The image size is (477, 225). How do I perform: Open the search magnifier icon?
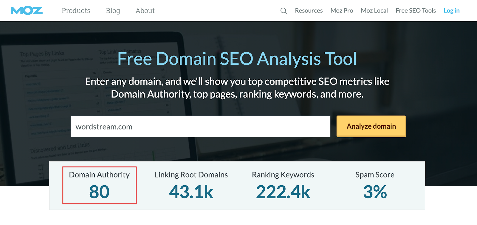point(284,11)
